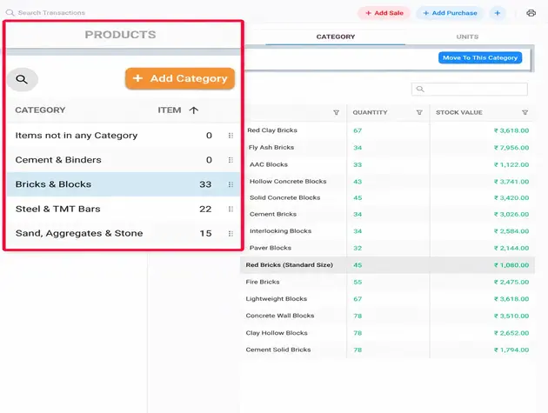Switch to the Units tab
The image size is (548, 413).
(467, 37)
